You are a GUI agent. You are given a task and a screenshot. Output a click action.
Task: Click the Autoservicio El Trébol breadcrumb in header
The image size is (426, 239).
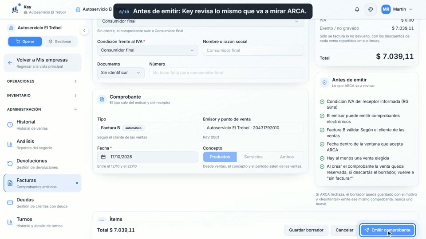[x=94, y=9]
